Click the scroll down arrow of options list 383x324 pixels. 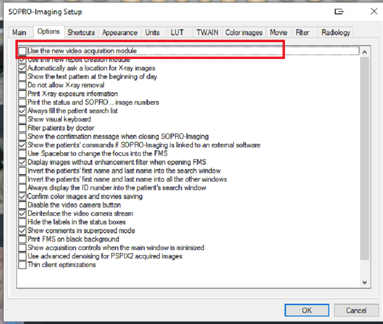(365, 282)
